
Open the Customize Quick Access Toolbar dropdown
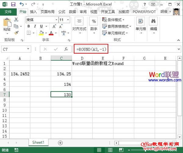pos(43,5)
